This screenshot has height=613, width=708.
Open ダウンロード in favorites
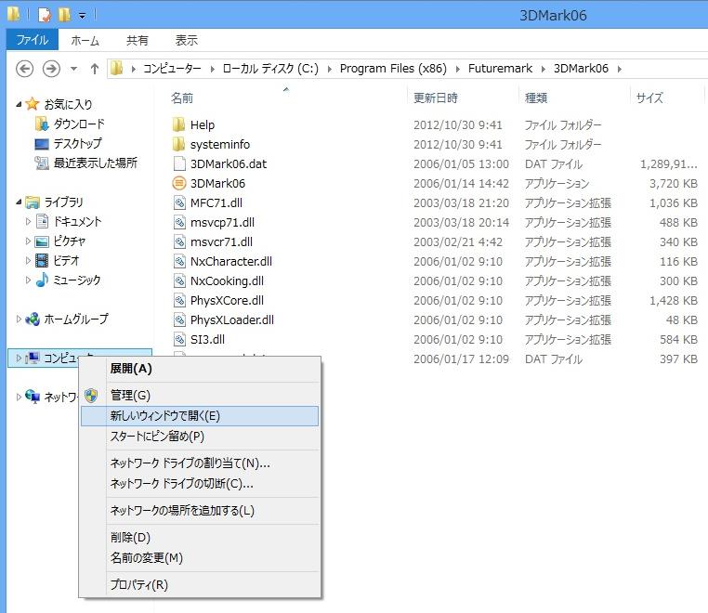coord(79,124)
